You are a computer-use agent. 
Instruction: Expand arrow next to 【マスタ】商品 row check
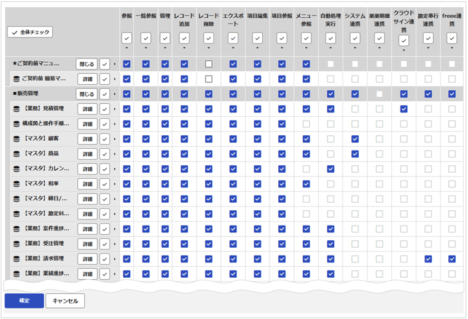click(x=115, y=154)
